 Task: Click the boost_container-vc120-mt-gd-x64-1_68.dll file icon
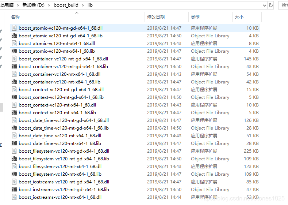point(14,59)
